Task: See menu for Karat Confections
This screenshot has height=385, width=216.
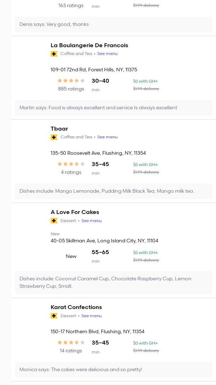Action: click(x=91, y=316)
